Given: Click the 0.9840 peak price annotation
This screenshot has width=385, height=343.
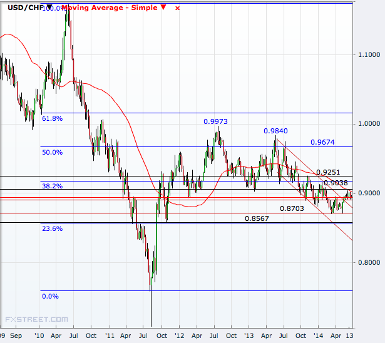Looking at the screenshot, I should pyautogui.click(x=275, y=131).
